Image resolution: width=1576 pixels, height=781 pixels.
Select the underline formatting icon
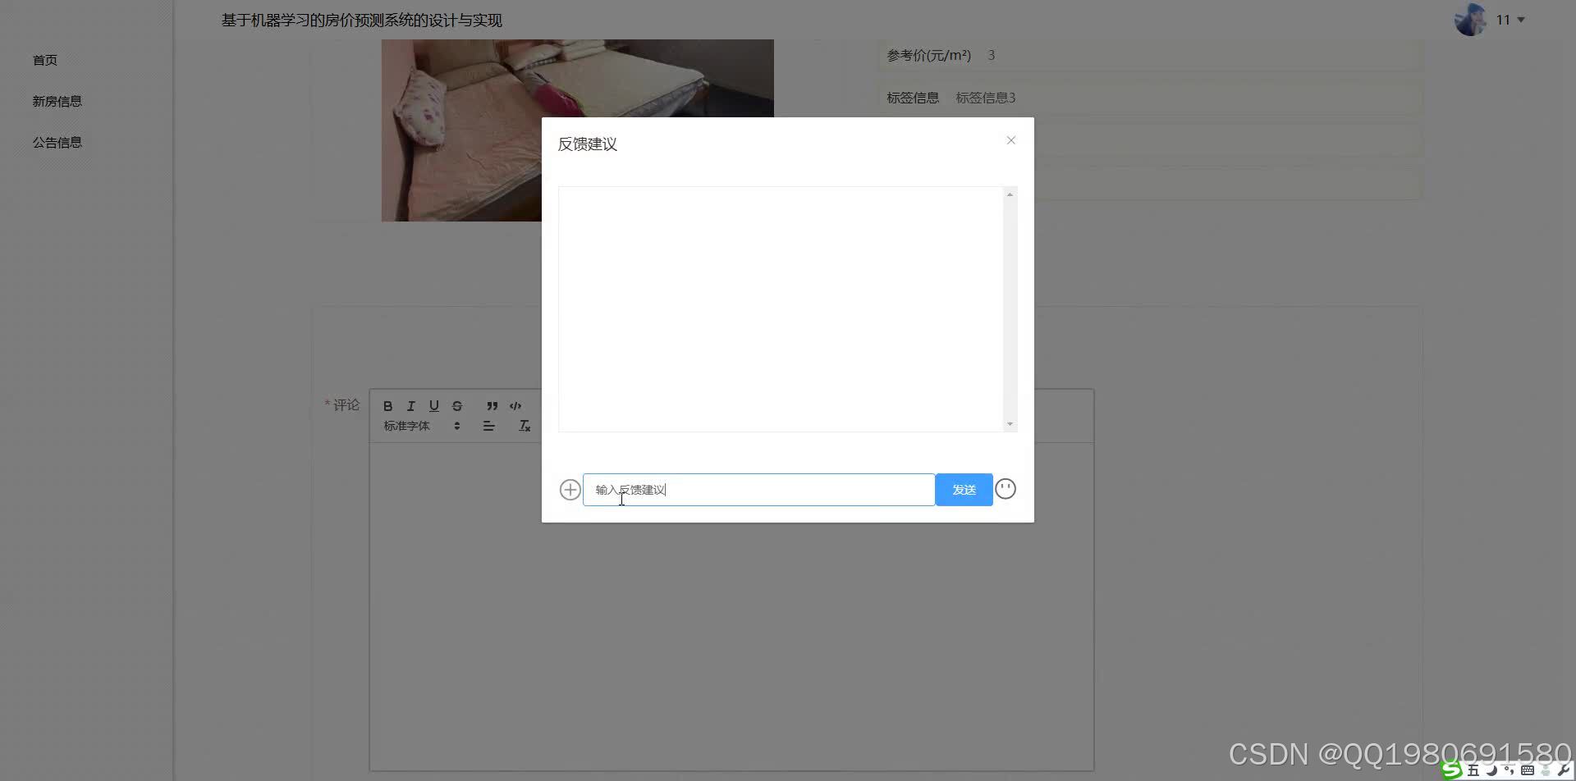point(433,406)
